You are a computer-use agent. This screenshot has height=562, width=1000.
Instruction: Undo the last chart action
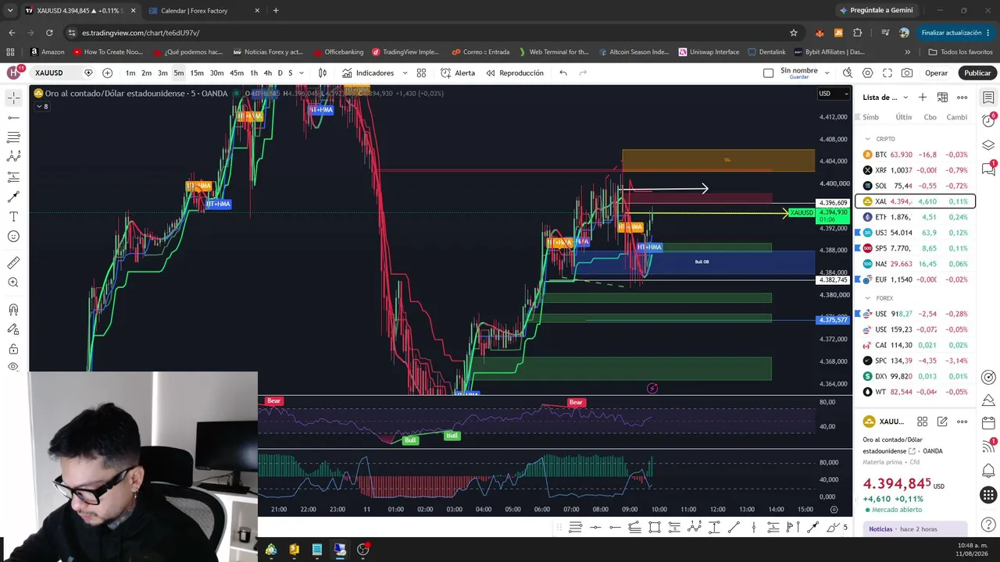point(563,73)
